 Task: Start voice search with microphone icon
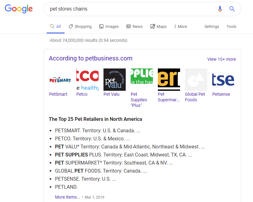220,9
